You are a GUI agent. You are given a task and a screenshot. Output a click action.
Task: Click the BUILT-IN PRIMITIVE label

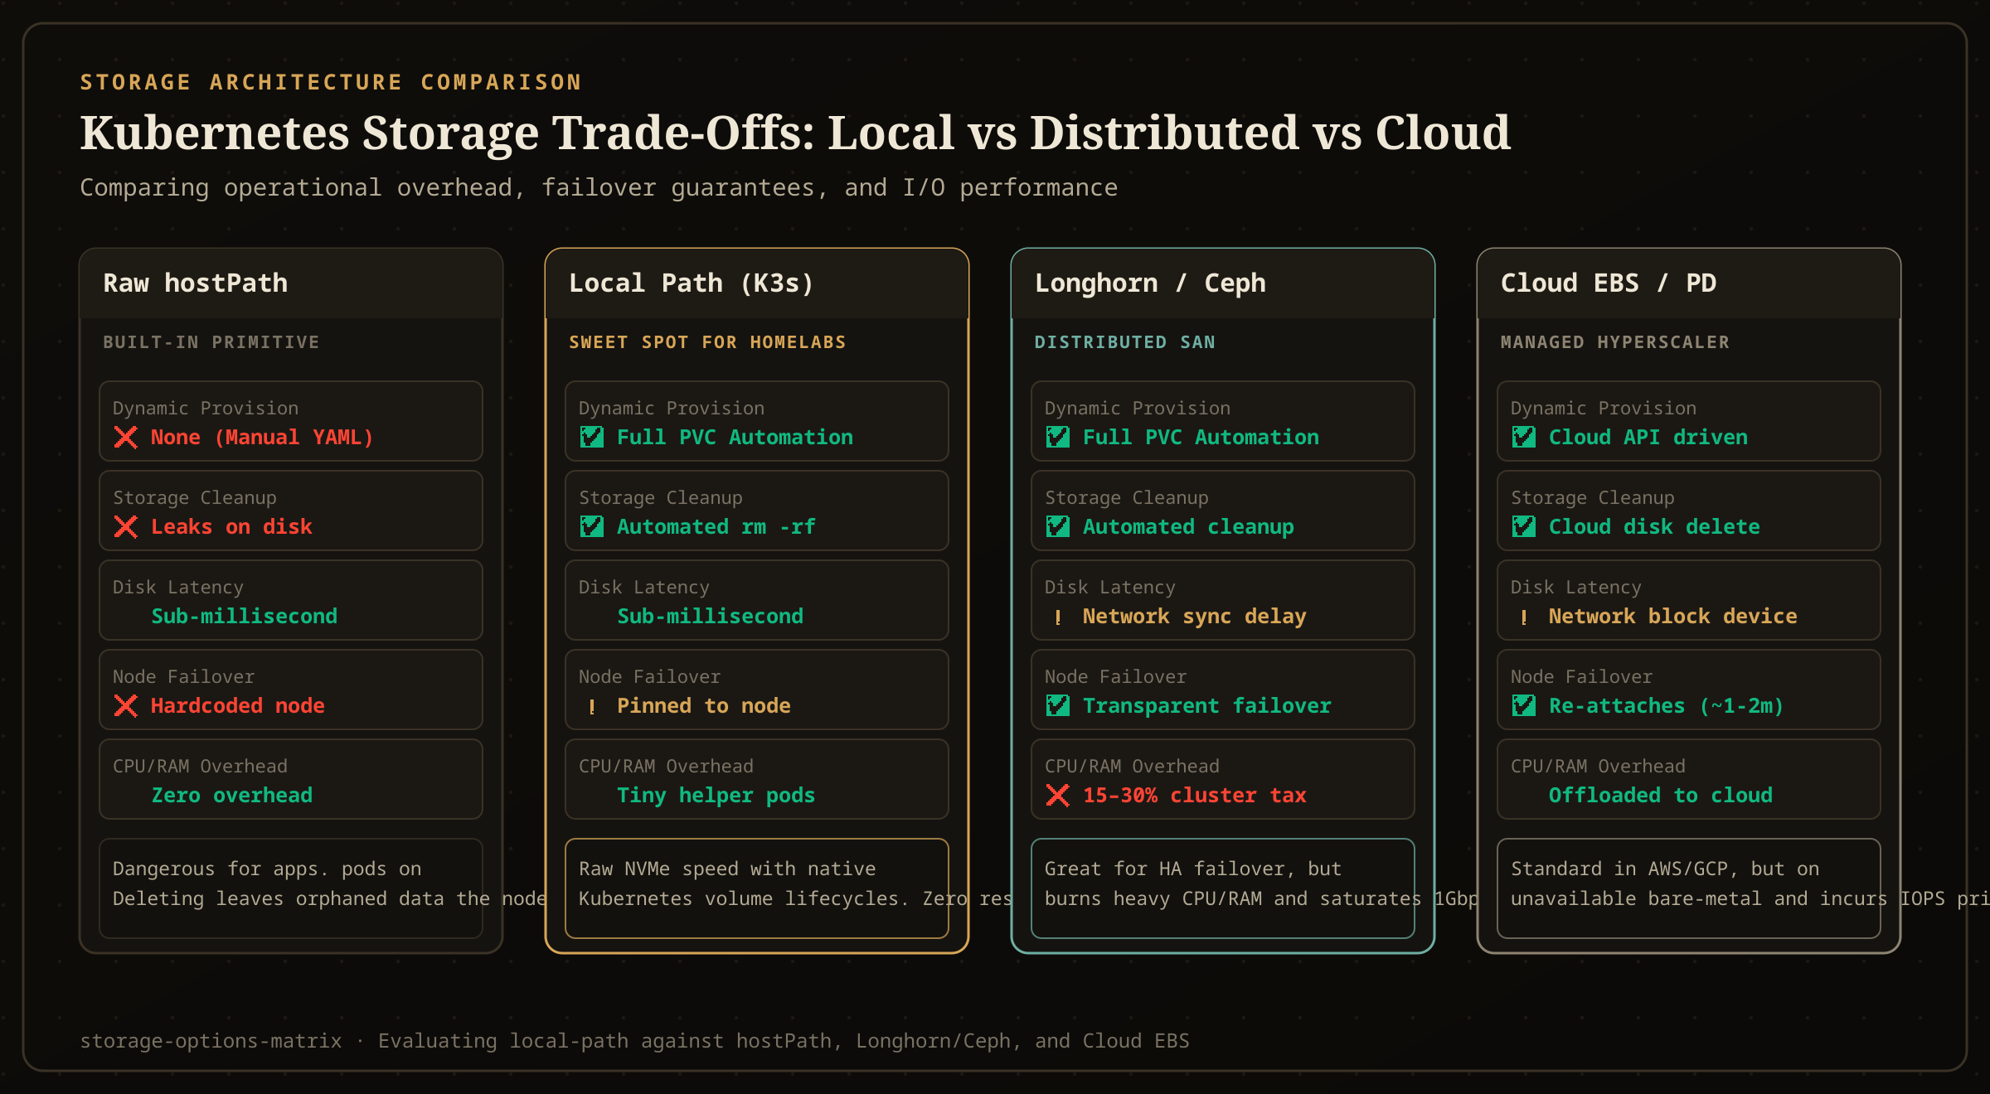click(x=211, y=342)
